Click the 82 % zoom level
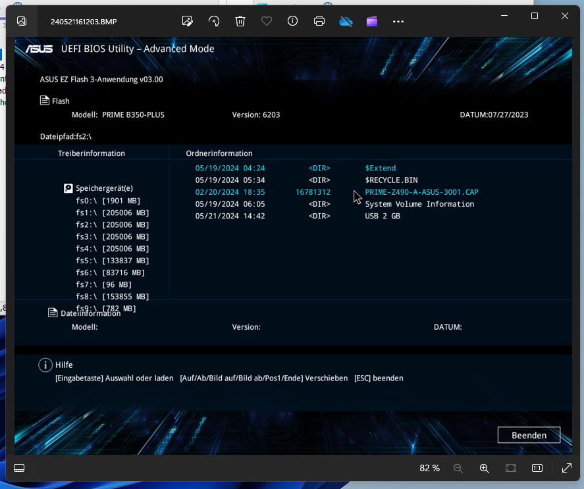 429,468
